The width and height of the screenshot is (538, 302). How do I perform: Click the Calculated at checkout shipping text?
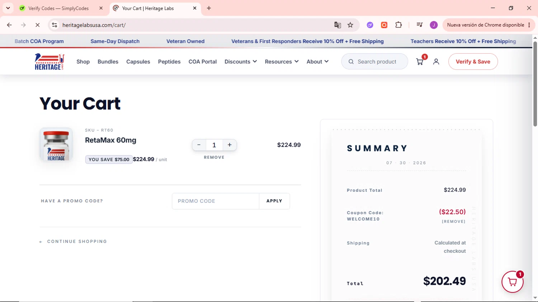point(450,247)
